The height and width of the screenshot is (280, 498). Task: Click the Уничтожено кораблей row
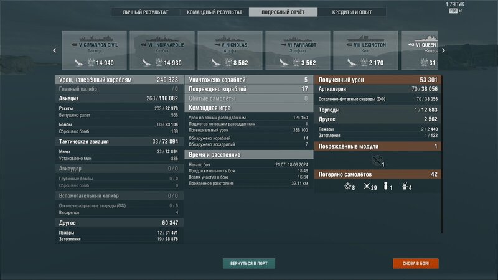[x=248, y=80]
